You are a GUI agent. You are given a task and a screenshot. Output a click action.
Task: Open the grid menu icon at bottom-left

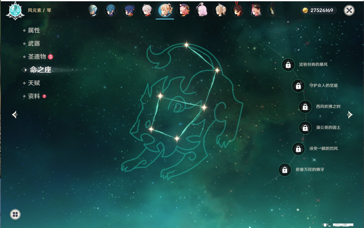(15, 214)
